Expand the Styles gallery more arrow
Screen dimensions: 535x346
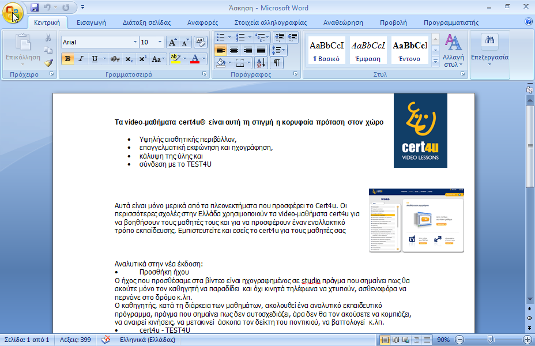tap(435, 59)
